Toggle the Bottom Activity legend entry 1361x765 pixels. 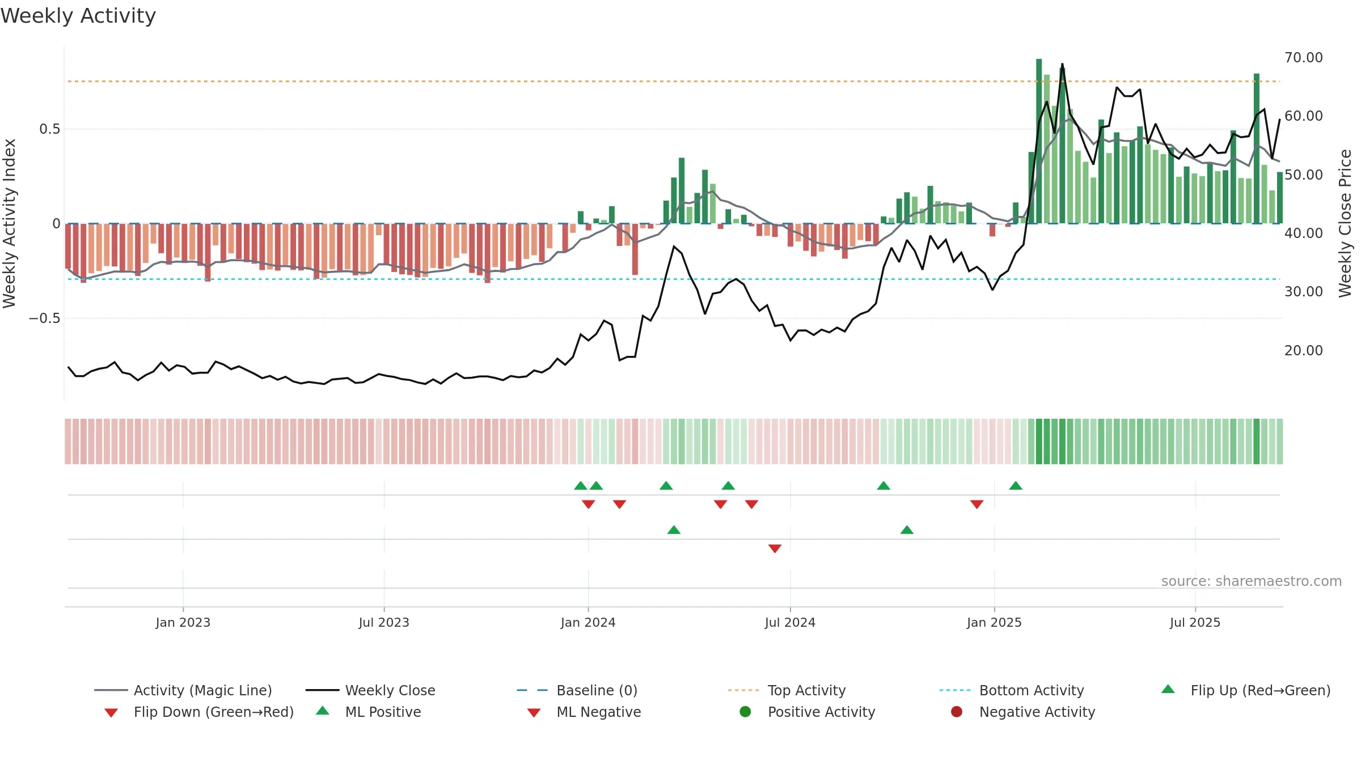(1012, 690)
